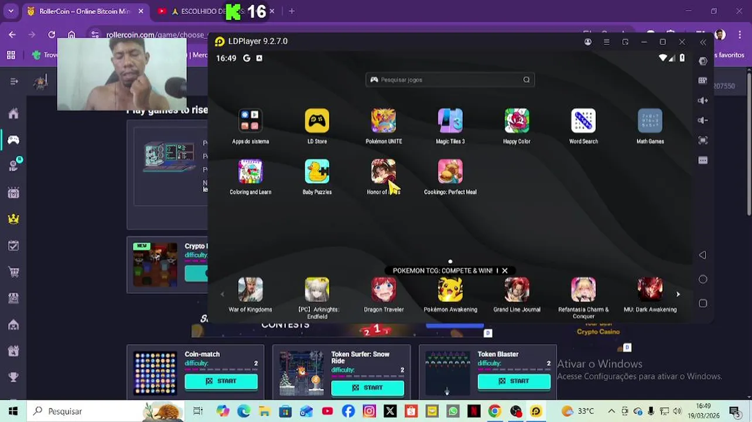Decrease LDPlayer volume

click(x=703, y=120)
